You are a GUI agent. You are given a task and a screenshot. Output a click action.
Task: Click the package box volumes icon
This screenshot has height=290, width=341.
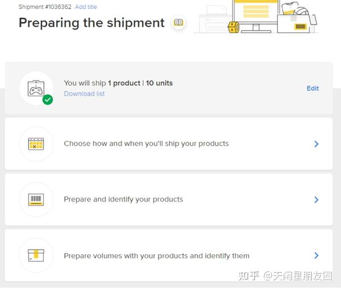[x=36, y=255]
